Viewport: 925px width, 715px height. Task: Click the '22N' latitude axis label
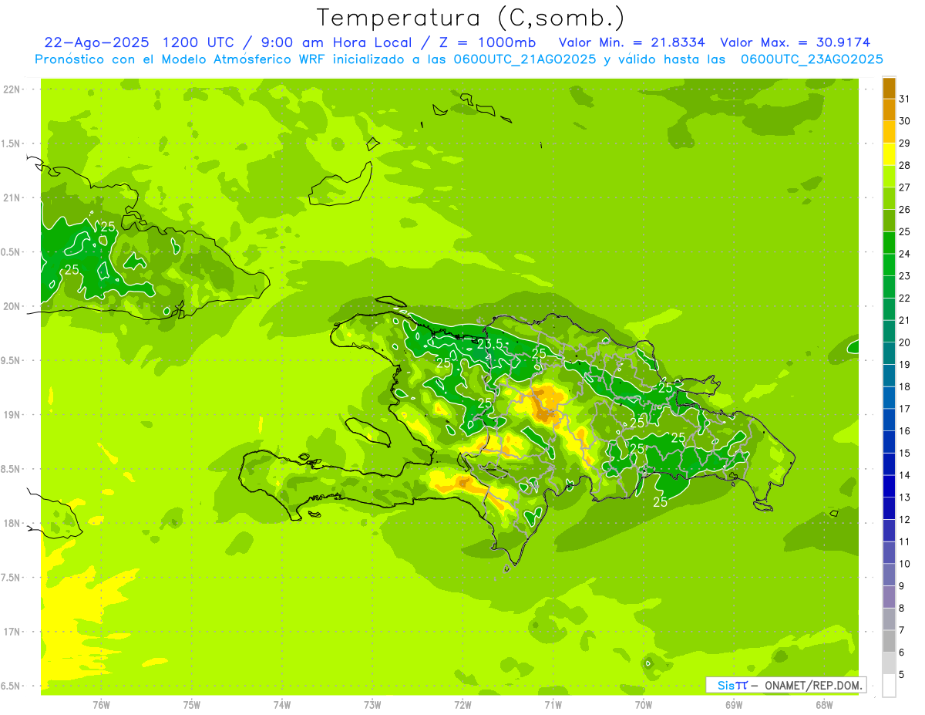(11, 89)
